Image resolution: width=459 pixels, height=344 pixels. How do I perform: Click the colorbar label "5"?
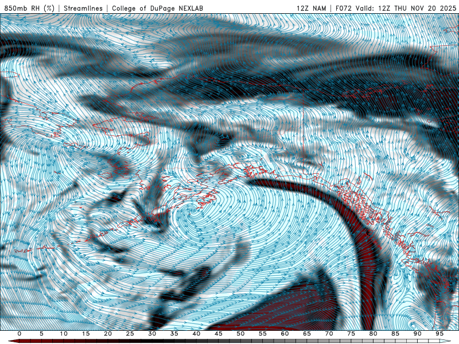click(41, 334)
